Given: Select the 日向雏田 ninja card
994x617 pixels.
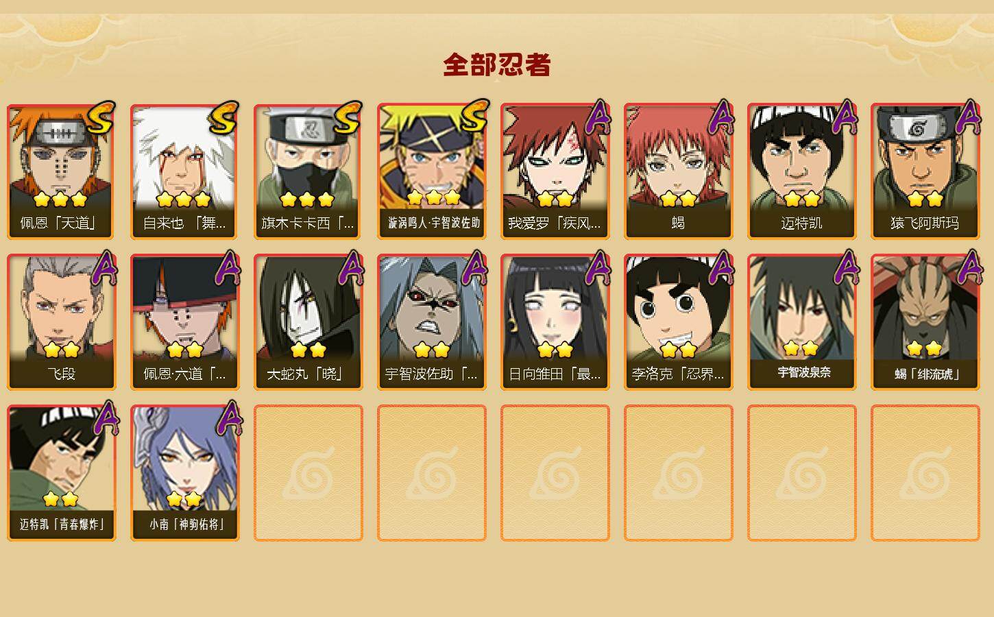Looking at the screenshot, I should click(x=555, y=322).
